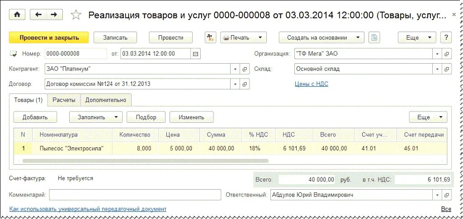
Task: Close the document with the X
Action: point(454,14)
